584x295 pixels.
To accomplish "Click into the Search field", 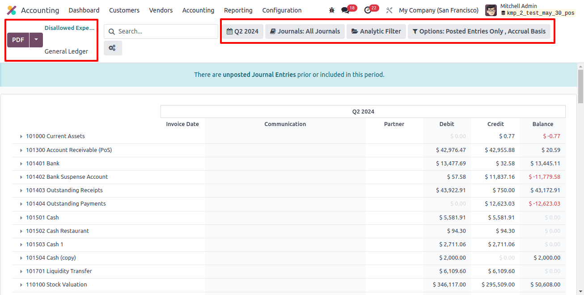I will point(161,31).
